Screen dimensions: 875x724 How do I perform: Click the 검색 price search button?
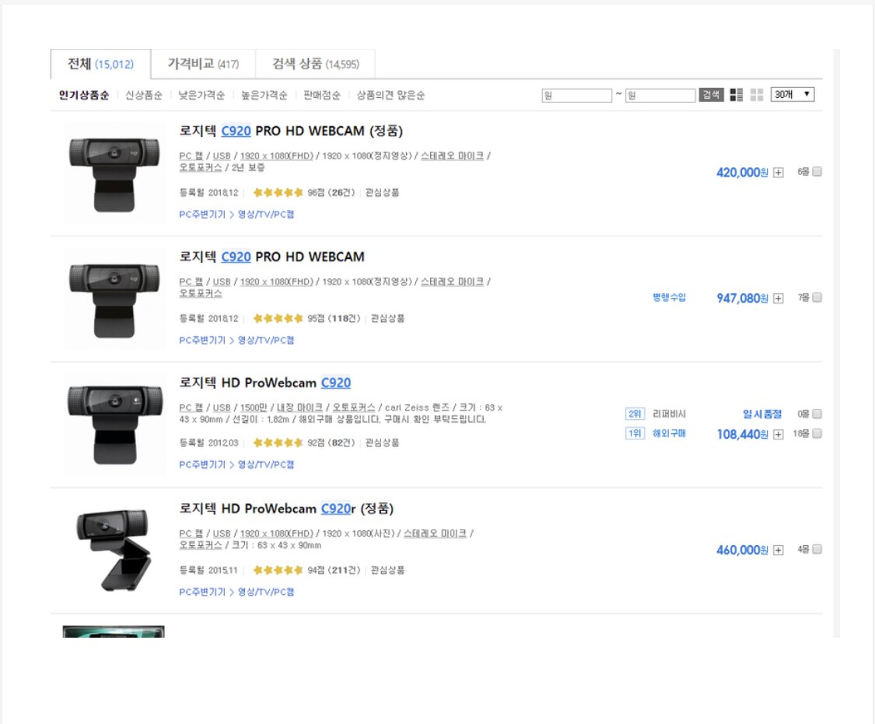click(711, 95)
